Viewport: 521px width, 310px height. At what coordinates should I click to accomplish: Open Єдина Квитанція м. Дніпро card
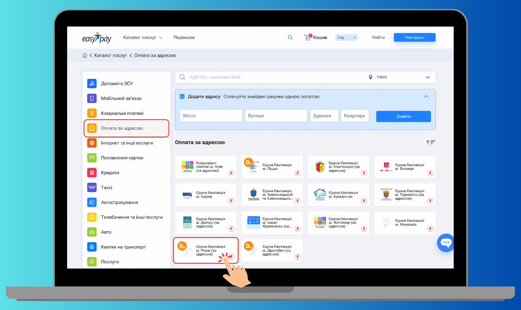pos(206,223)
